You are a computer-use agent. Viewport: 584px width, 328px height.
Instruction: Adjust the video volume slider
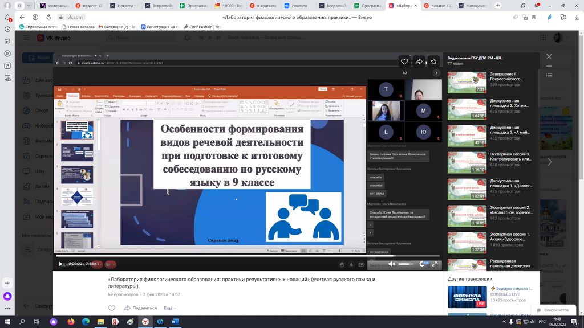coord(406,264)
